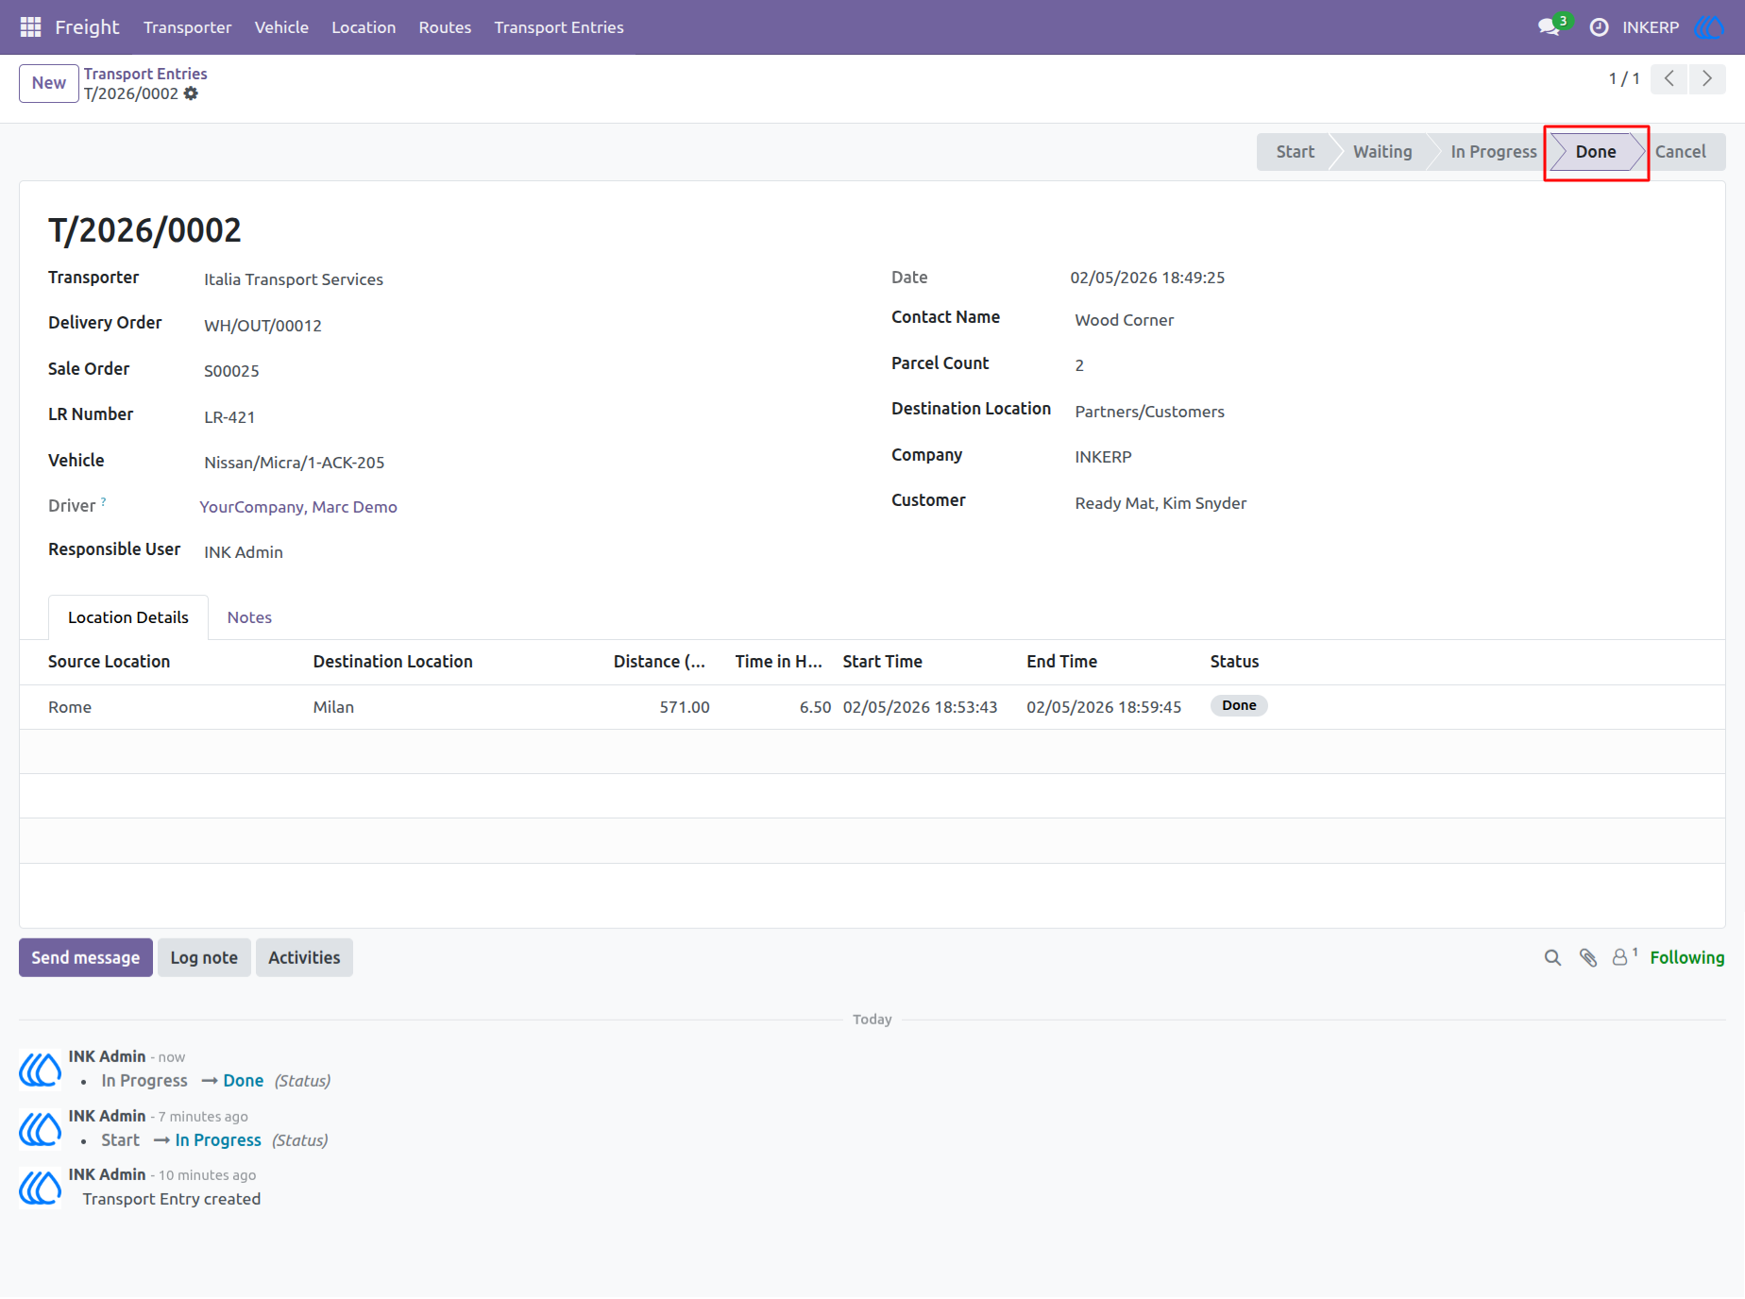Image resolution: width=1745 pixels, height=1299 pixels.
Task: Set status to Start stage
Action: [x=1295, y=152]
